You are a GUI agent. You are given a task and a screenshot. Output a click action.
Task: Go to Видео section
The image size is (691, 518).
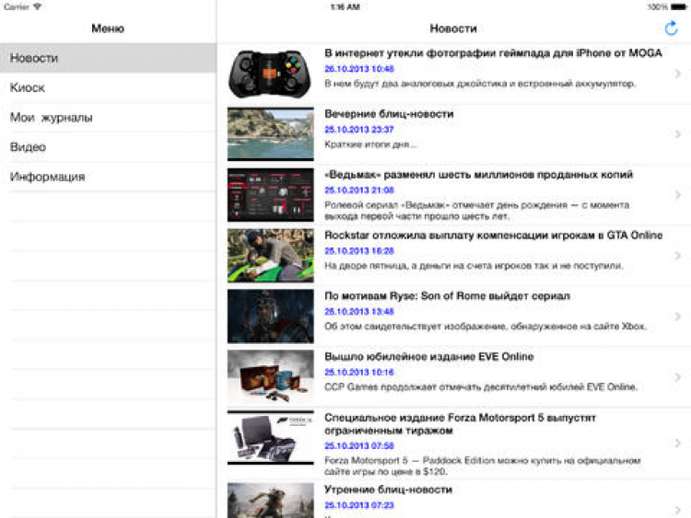(108, 147)
